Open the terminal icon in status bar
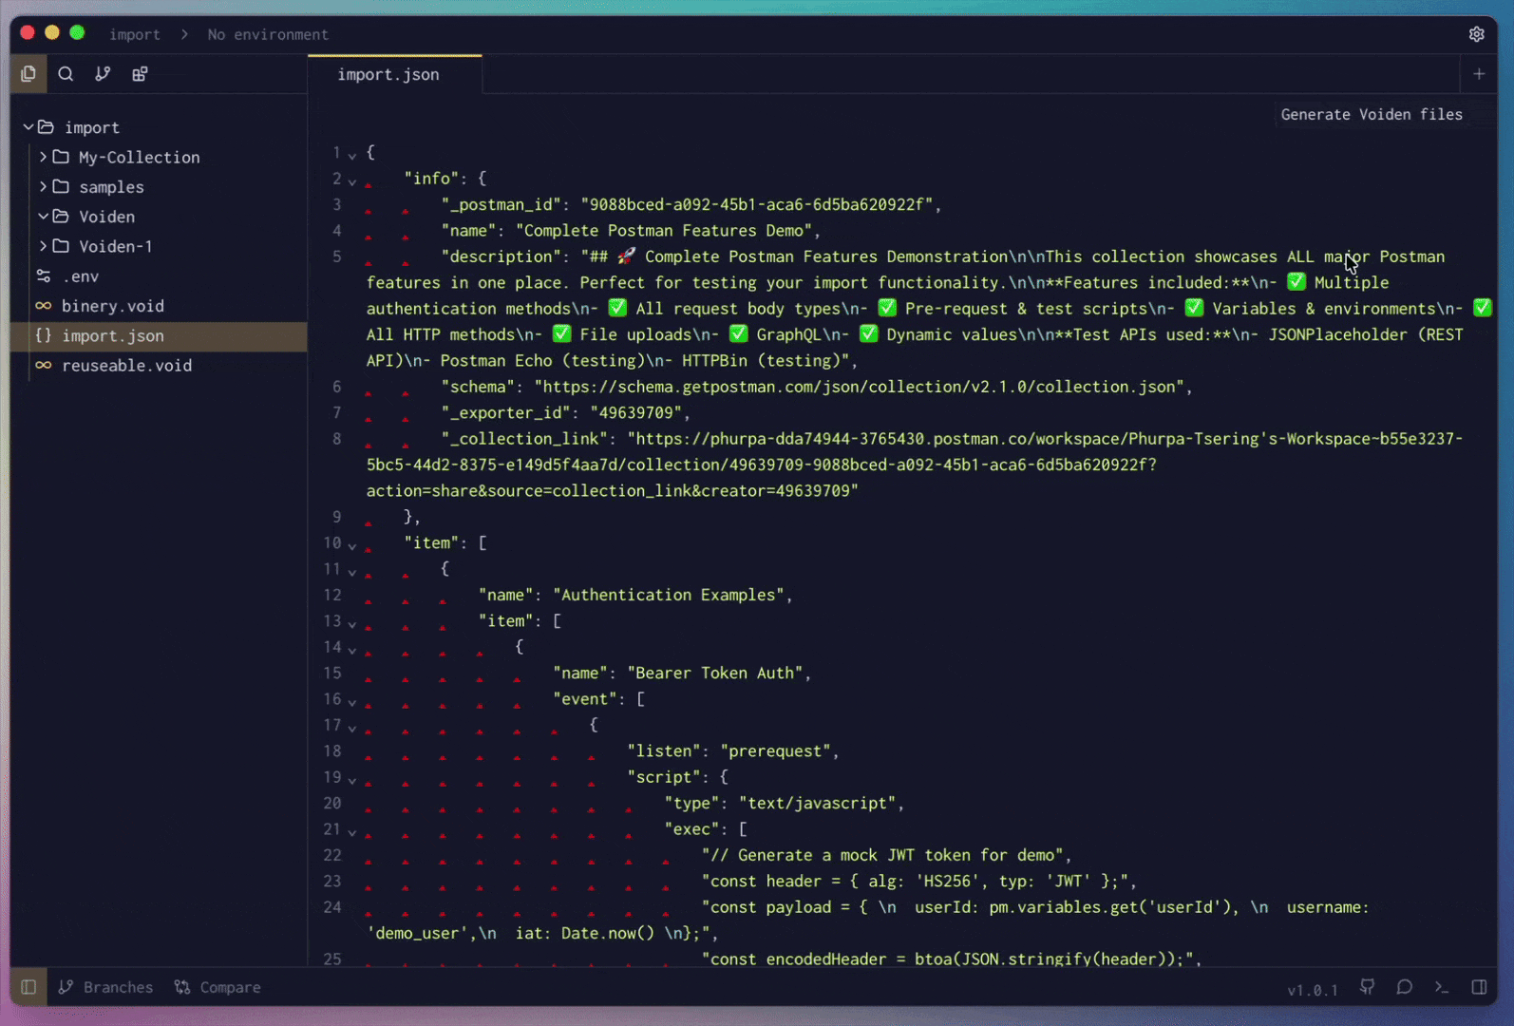This screenshot has height=1026, width=1514. pos(1442,987)
